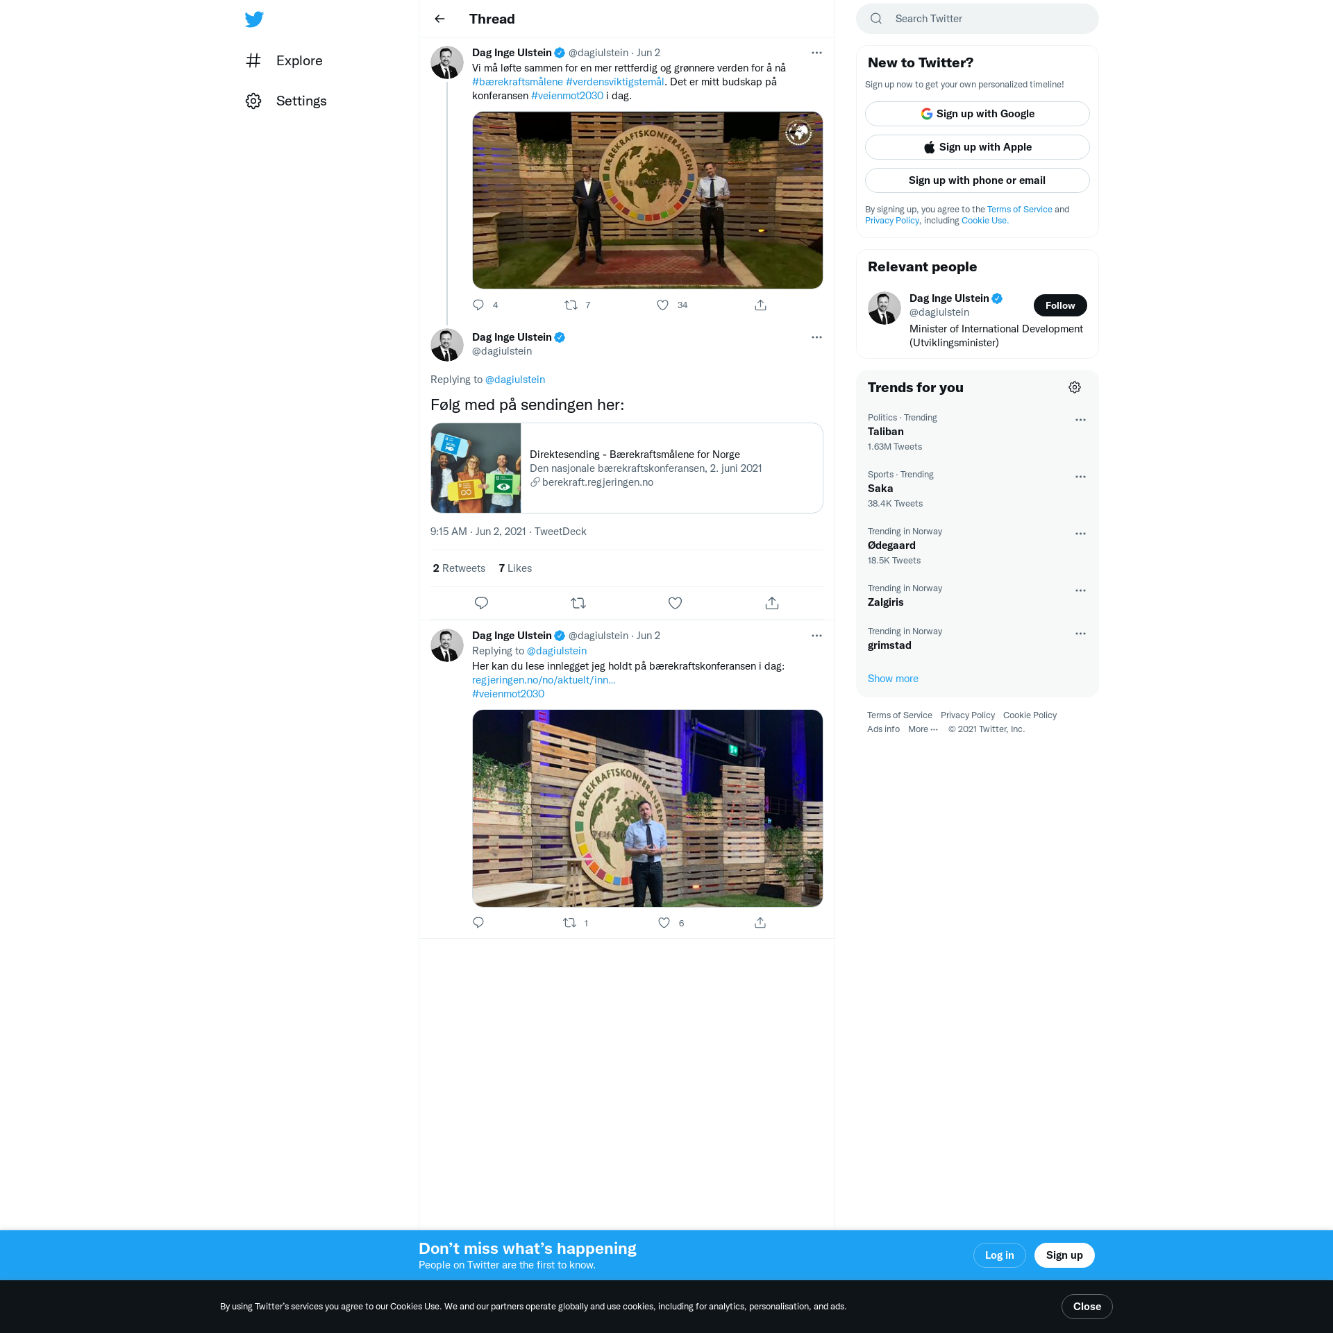Open the regjeringen.no/no/aktuelt link
The height and width of the screenshot is (1333, 1333).
(x=544, y=680)
